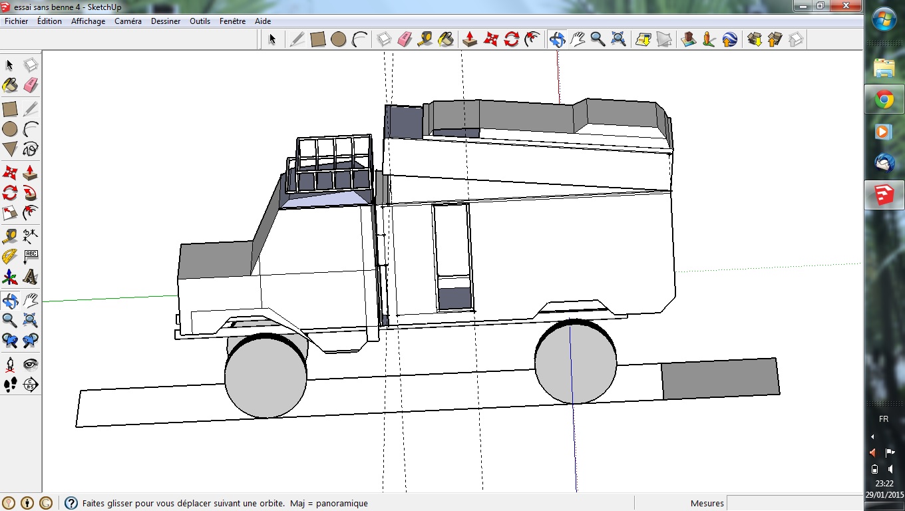
Task: Pick the Axes tool
Action: [x=10, y=277]
